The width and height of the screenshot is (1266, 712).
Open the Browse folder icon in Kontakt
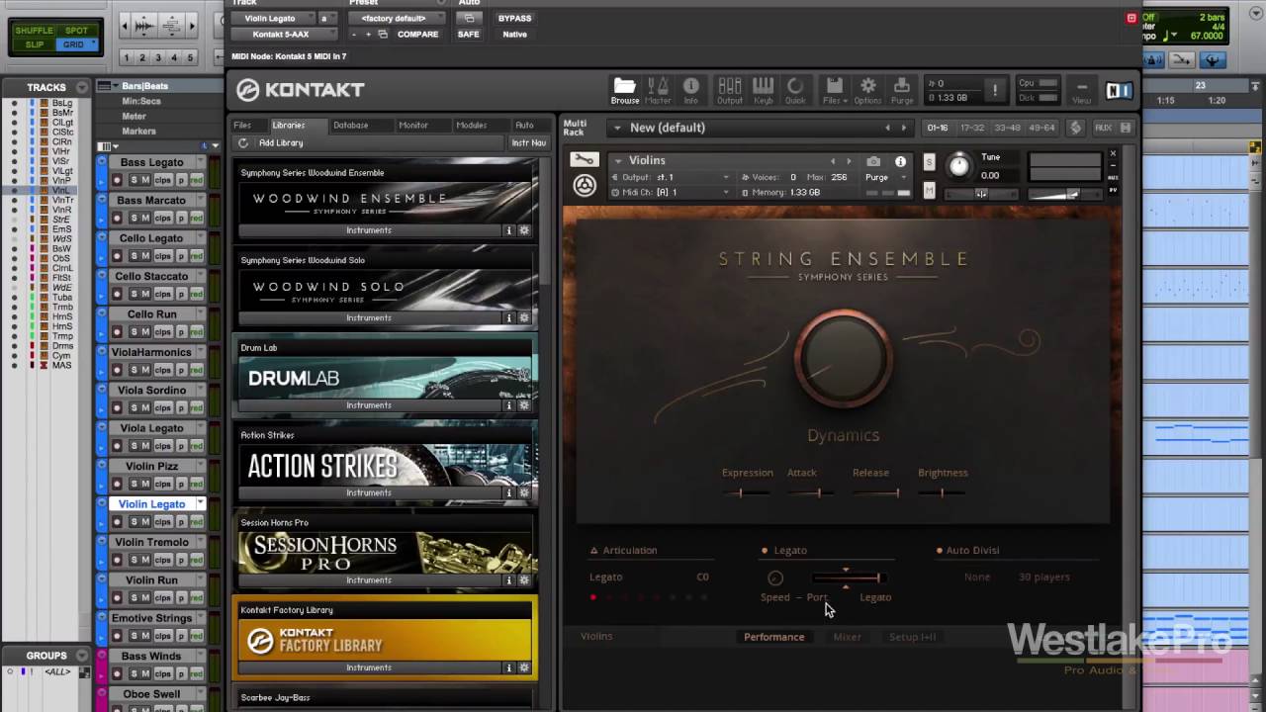[624, 90]
